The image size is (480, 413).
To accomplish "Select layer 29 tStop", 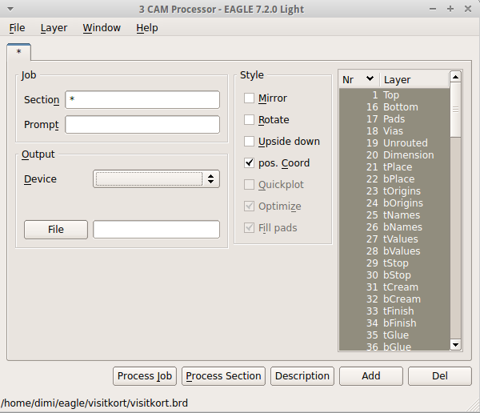I will (394, 263).
